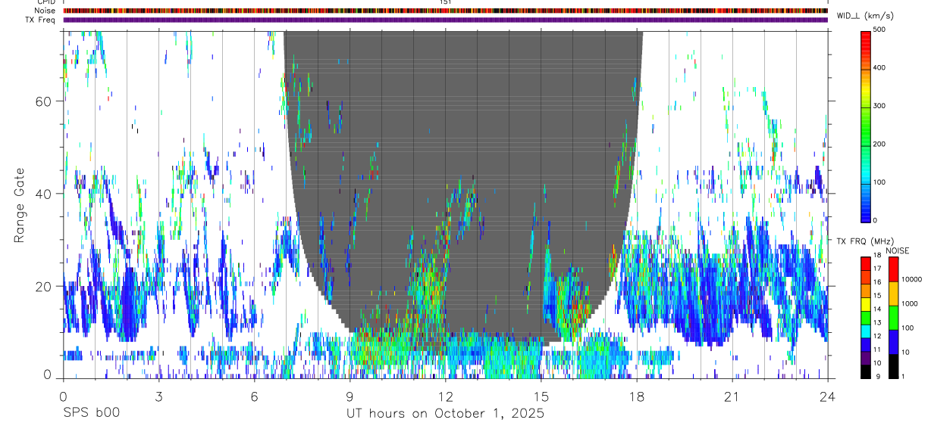931x429 pixels.
Task: Click the 12 hour tick on UT axis
Action: click(x=445, y=396)
